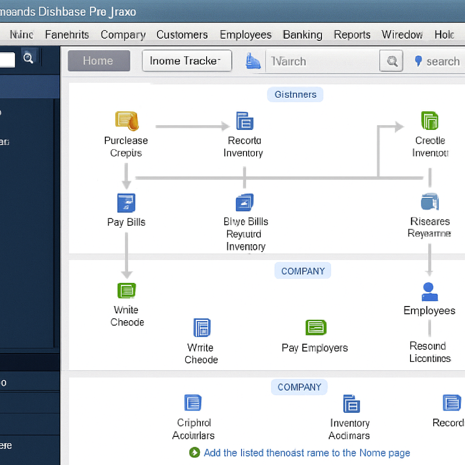
Task: Switch to the Inome Tracke tab
Action: point(187,61)
